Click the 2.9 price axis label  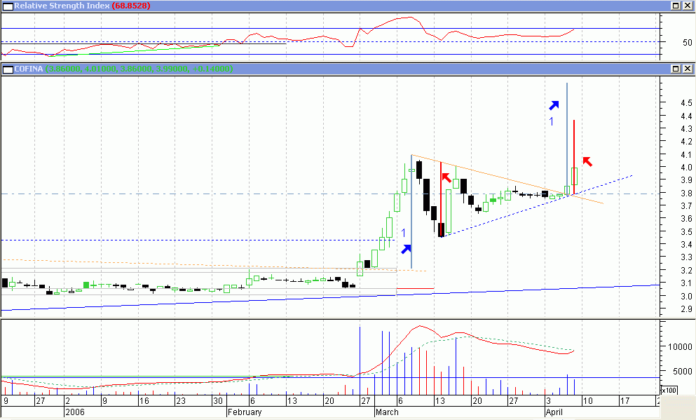686,309
